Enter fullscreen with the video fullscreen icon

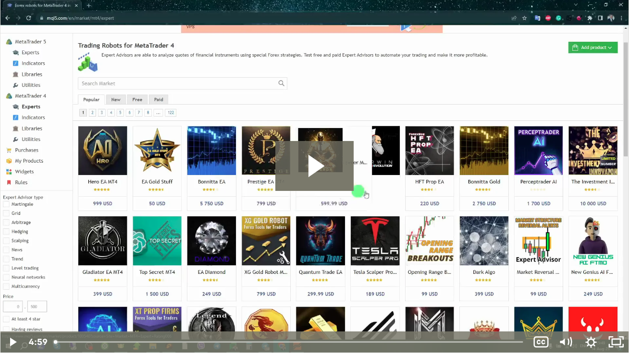point(616,342)
